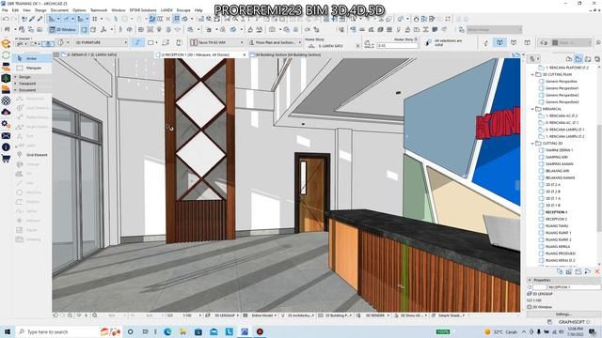Open the Teamwork menu
The image size is (602, 338).
(99, 10)
